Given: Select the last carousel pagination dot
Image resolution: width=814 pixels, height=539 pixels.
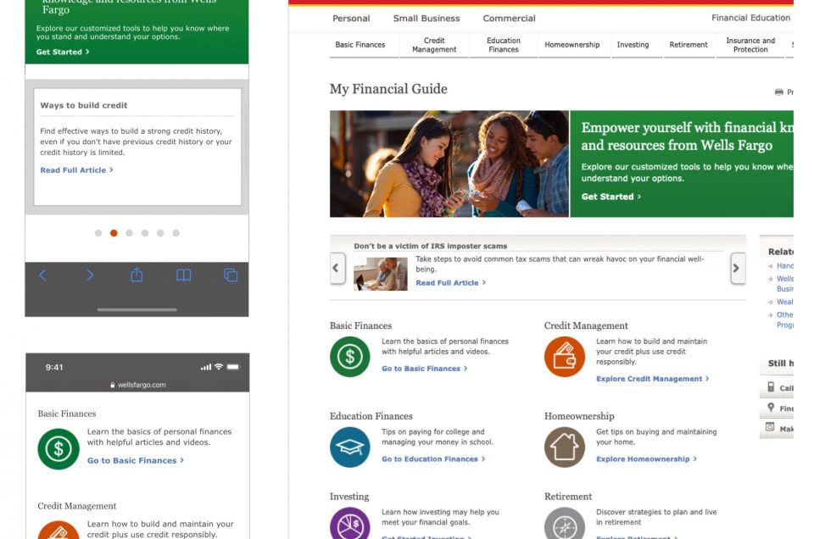Looking at the screenshot, I should tap(176, 233).
